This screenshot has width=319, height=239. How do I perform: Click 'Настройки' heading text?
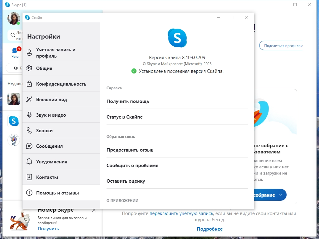(44, 36)
